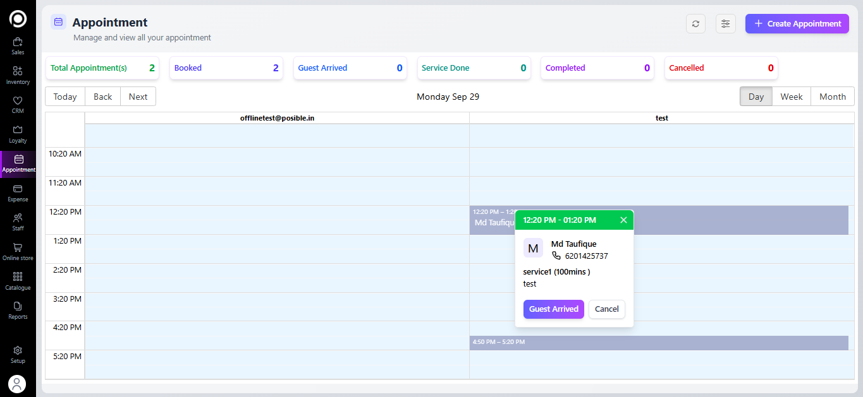
Task: Click the Create Appointment button
Action: 797,24
